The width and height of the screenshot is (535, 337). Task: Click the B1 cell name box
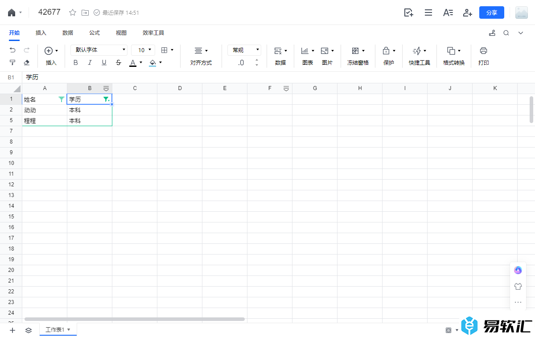[11, 77]
